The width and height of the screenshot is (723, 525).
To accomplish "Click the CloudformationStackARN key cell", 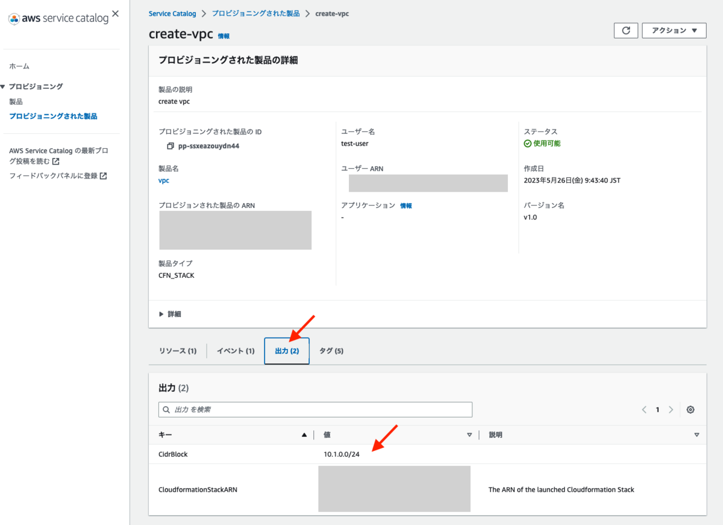I will [198, 490].
